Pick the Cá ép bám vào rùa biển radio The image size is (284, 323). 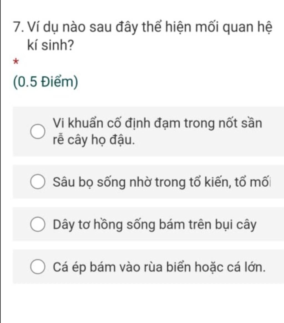tap(38, 267)
